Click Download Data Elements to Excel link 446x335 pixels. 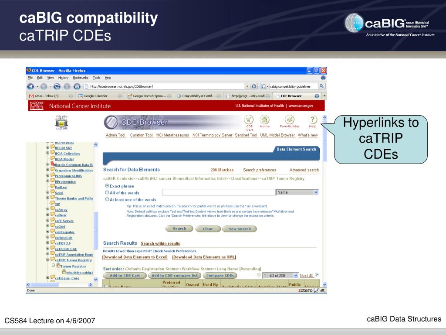pyautogui.click(x=135, y=257)
